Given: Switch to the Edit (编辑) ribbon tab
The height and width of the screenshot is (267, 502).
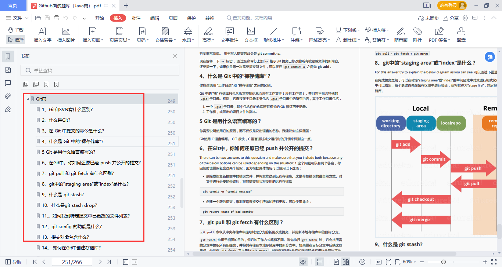Looking at the screenshot, I should click(155, 18).
